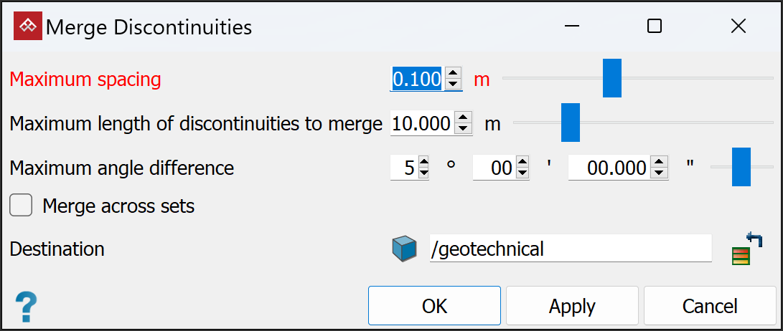Click the Maximum spacing value field

pos(416,79)
